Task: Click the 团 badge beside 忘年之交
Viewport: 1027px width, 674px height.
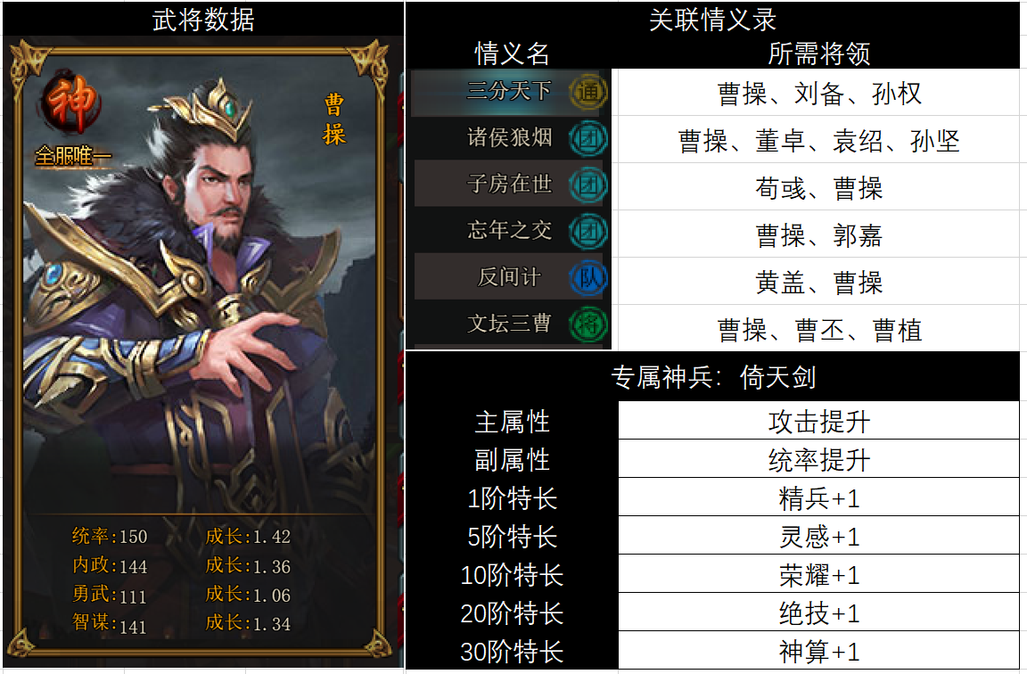Action: point(587,232)
